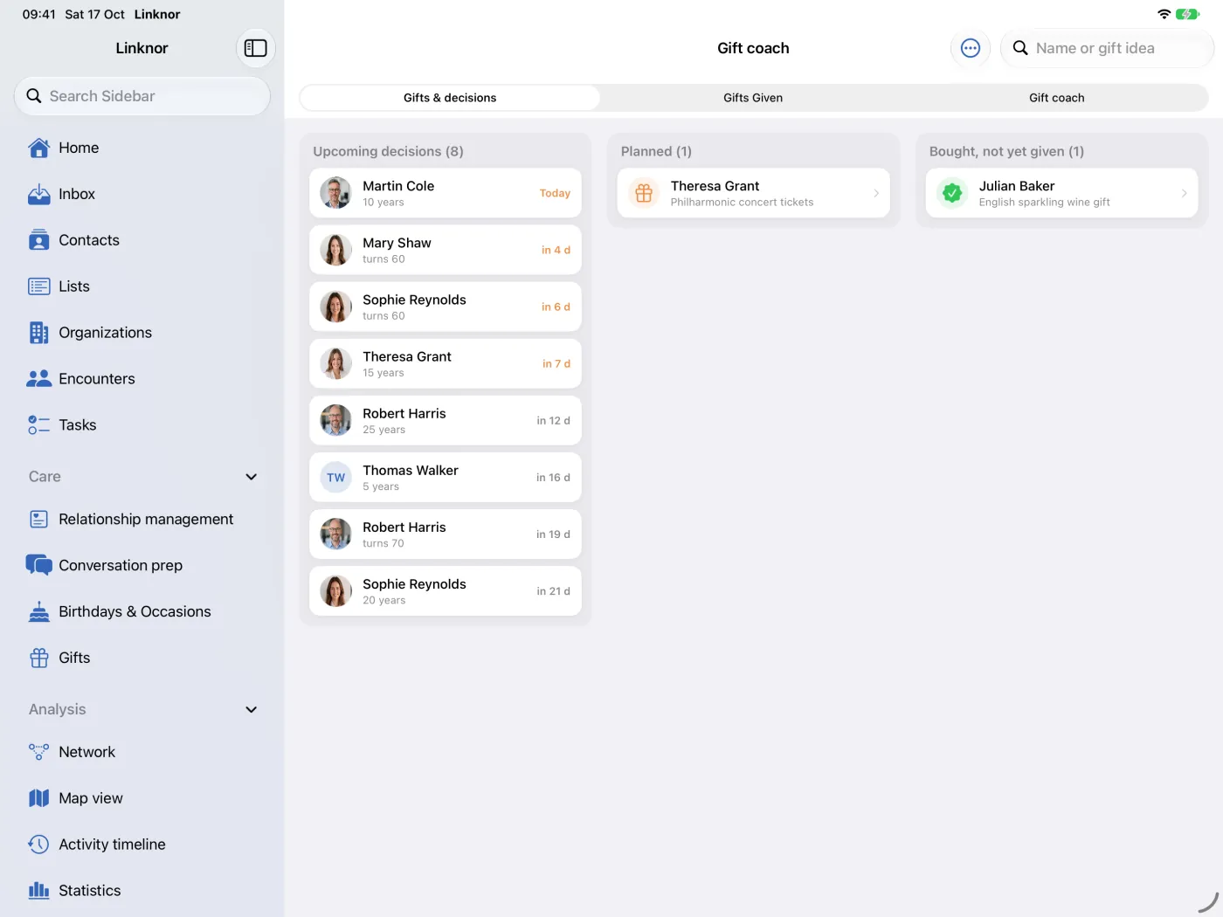Click the Search Sidebar field
This screenshot has height=917, width=1223.
coord(142,96)
